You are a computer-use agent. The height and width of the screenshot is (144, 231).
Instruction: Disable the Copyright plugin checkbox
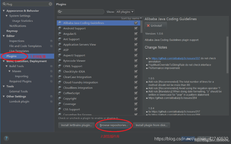136,99
